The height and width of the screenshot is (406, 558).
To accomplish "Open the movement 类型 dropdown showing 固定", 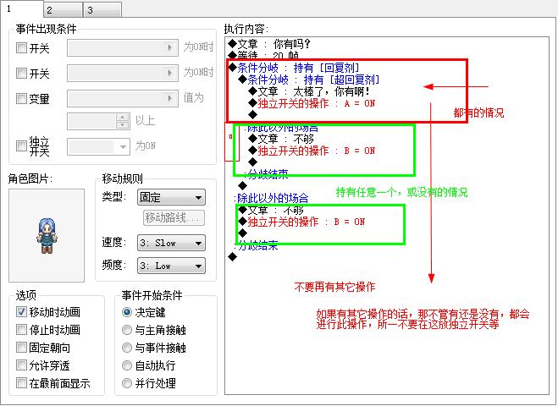I will tap(171, 197).
